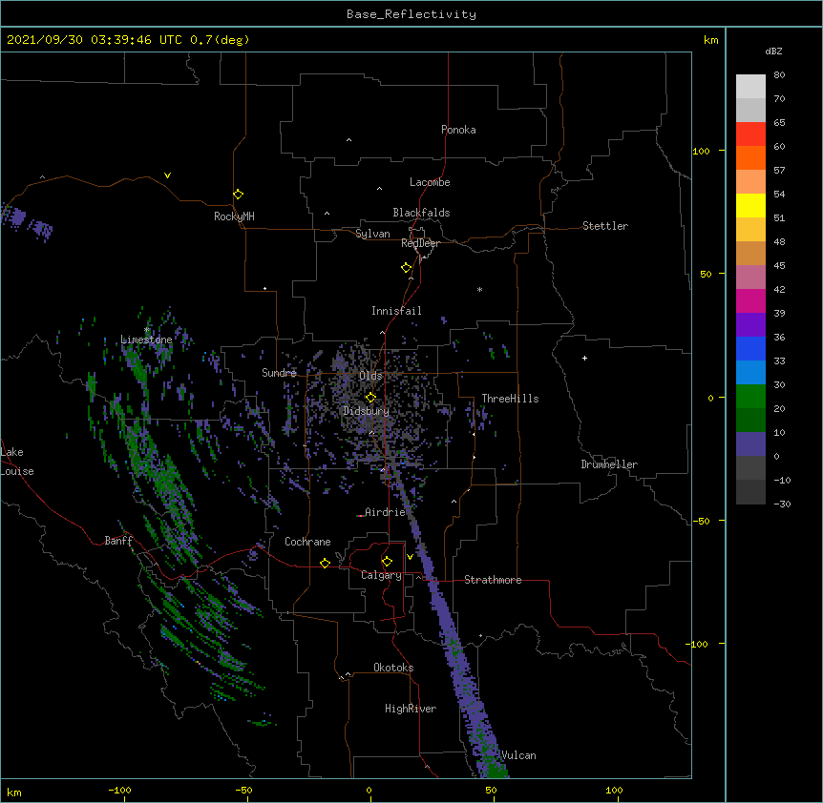This screenshot has height=803, width=823.
Task: Select the Blackfalds label on the map
Action: (421, 213)
